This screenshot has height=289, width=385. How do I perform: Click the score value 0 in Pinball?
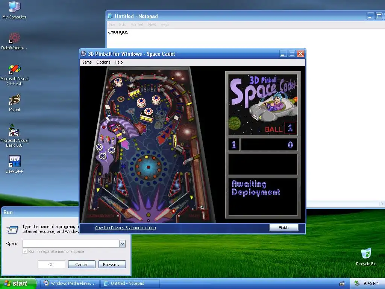[x=290, y=144]
